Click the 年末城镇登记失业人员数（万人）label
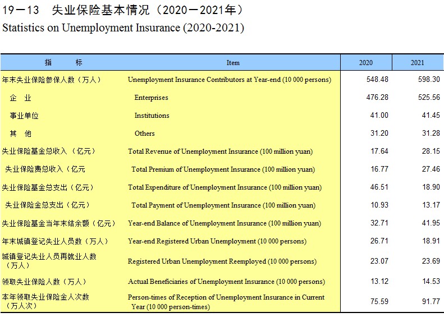Screen dimensions: 444x331 point(55,241)
